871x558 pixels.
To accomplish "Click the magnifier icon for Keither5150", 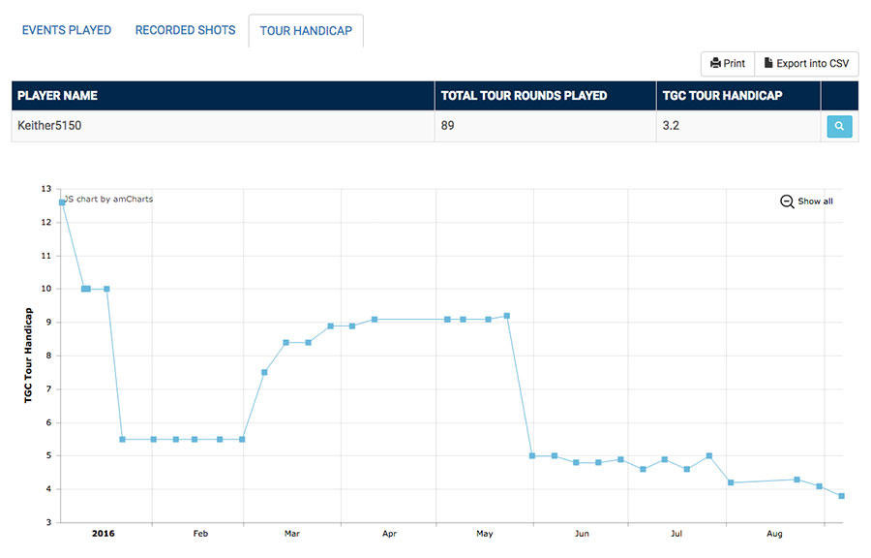I will coord(839,126).
